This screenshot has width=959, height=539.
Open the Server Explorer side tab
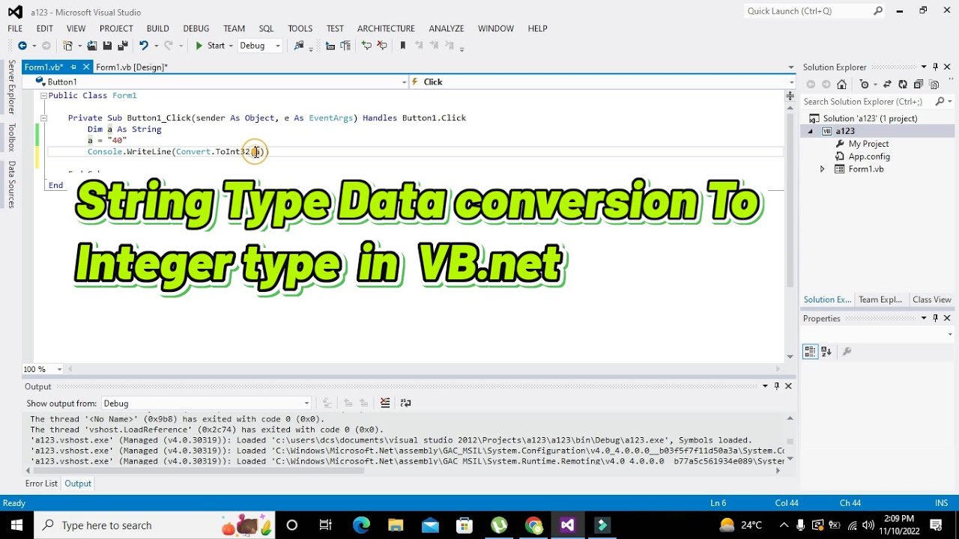[x=11, y=87]
